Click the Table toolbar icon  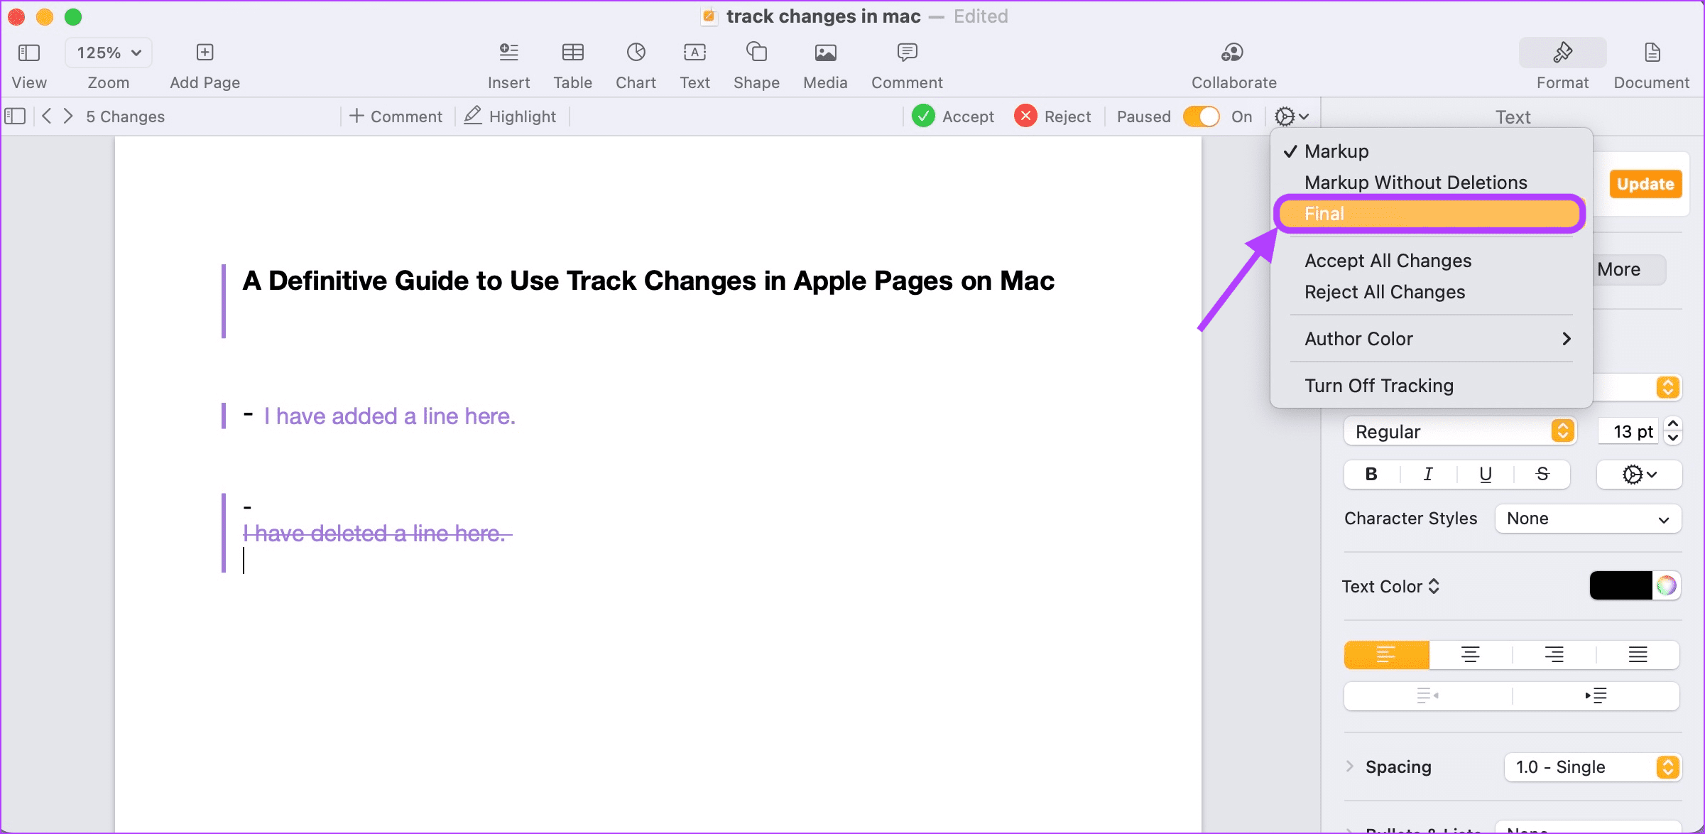pyautogui.click(x=572, y=53)
